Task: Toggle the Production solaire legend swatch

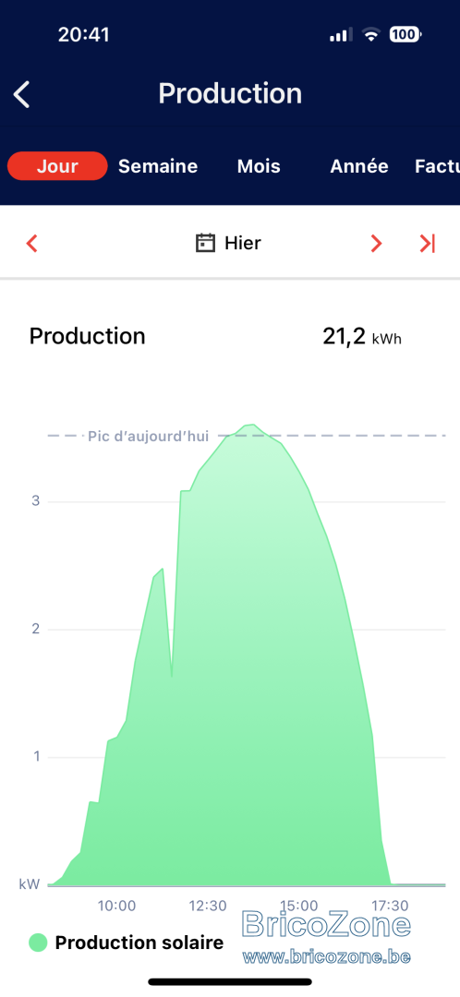Action: point(38,943)
